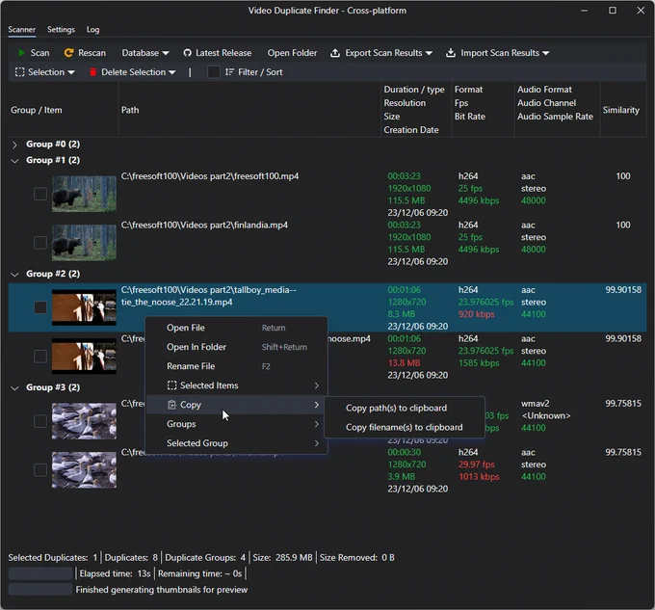This screenshot has height=610, width=655.
Task: Click the Import Scan Results download icon
Action: tap(451, 53)
